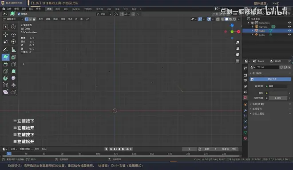The image size is (293, 170).
Task: Select the Knife tool
Action: click(x=6, y=71)
